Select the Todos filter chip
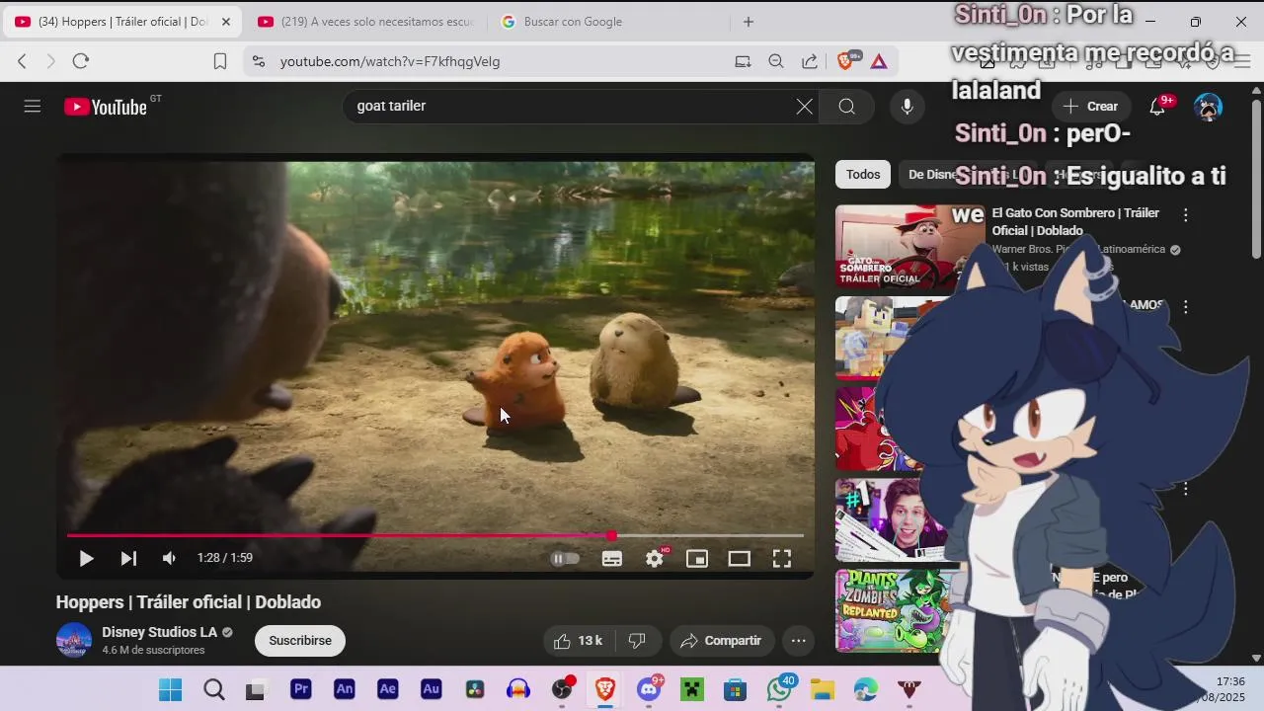 click(863, 175)
